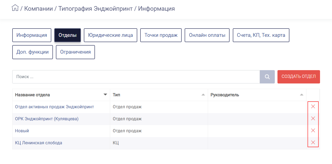332x164 pixels.
Task: Click Информация at the breadcrumb end
Action: [156, 9]
